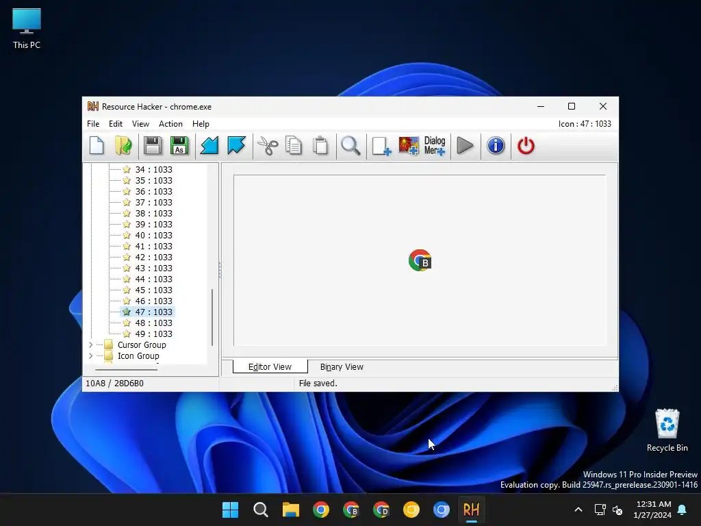Expand the Cursor Group folder

click(x=91, y=345)
